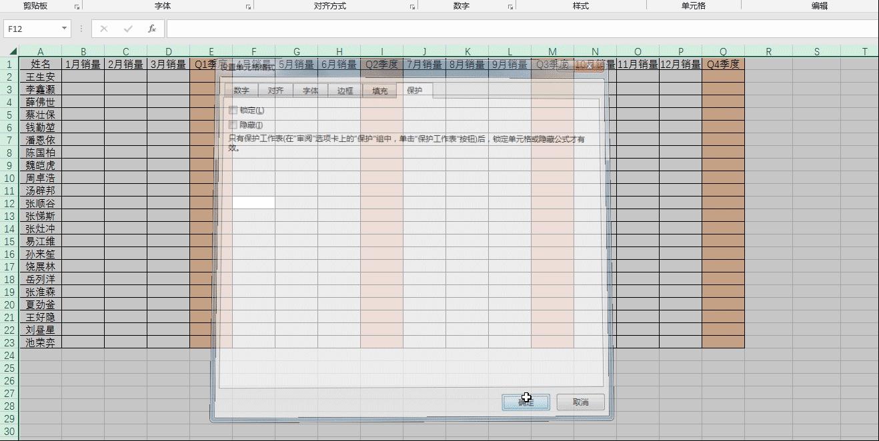Open the 对齐方式 group dialog launcher
The width and height of the screenshot is (879, 441).
pos(412,6)
